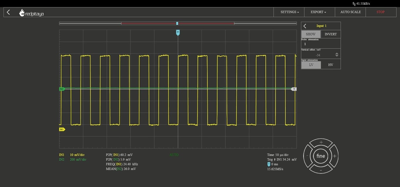The height and width of the screenshot is (187, 400).
Task: Select the IN2 200 mV/div label
Action: pyautogui.click(x=73, y=160)
